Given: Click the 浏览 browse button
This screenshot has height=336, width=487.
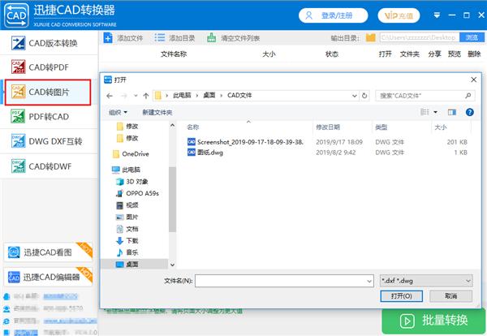Looking at the screenshot, I should [472, 37].
